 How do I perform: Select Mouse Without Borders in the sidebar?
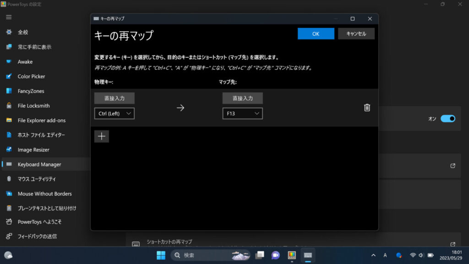(x=45, y=193)
